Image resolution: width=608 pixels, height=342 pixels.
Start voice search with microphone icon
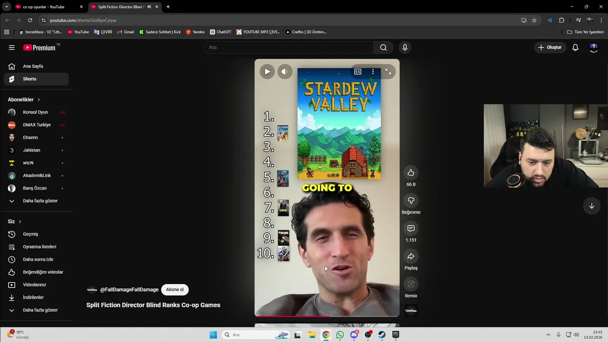click(x=405, y=47)
